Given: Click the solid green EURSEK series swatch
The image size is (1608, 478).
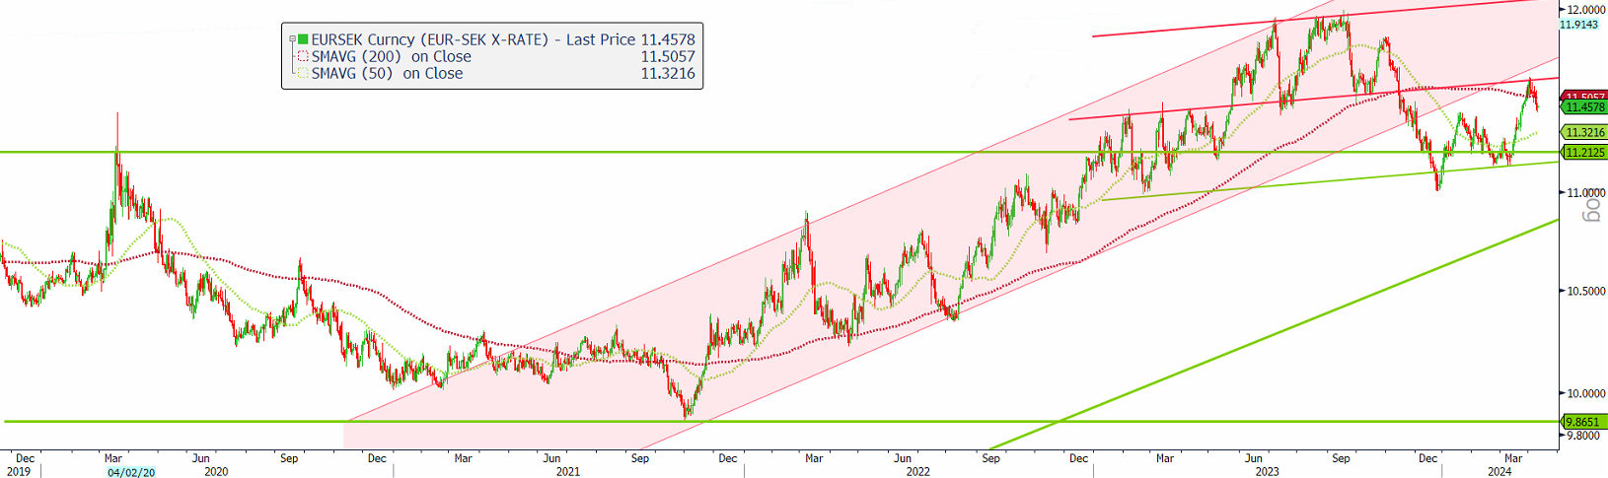Looking at the screenshot, I should pos(303,40).
